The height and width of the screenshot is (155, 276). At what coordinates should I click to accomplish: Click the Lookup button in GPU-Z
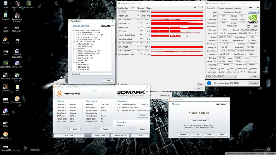point(253,12)
